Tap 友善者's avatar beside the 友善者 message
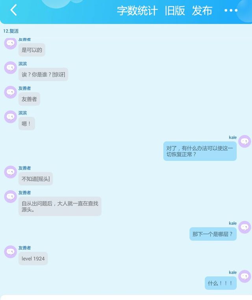Screen dimensions: 252x300 click(x=11, y=92)
